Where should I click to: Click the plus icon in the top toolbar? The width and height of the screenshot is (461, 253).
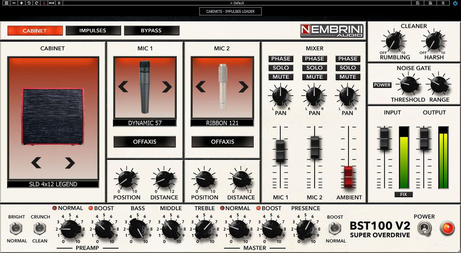pos(22,3)
